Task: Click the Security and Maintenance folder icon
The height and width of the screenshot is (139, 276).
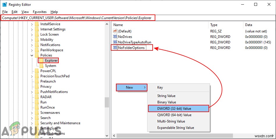Action: (37, 123)
